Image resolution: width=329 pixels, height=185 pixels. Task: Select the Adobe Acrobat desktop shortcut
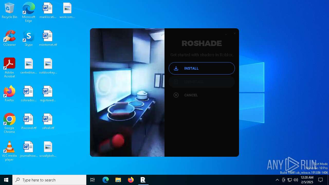tap(10, 68)
